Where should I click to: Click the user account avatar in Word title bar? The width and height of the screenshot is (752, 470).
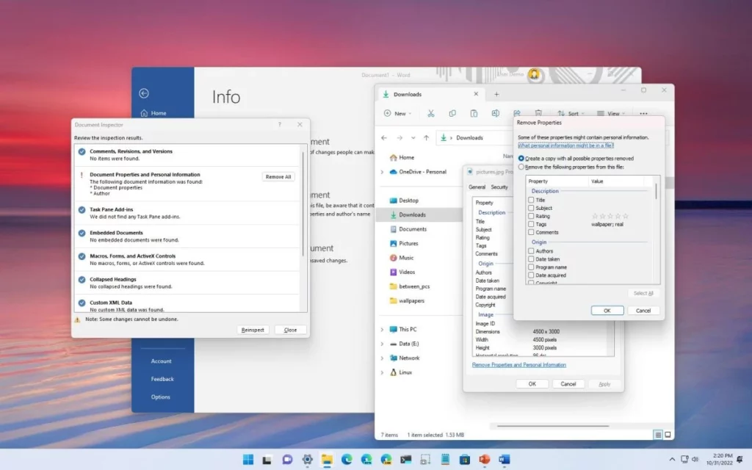(x=534, y=74)
